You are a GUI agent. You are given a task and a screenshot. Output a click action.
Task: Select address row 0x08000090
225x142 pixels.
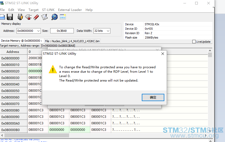14,117
